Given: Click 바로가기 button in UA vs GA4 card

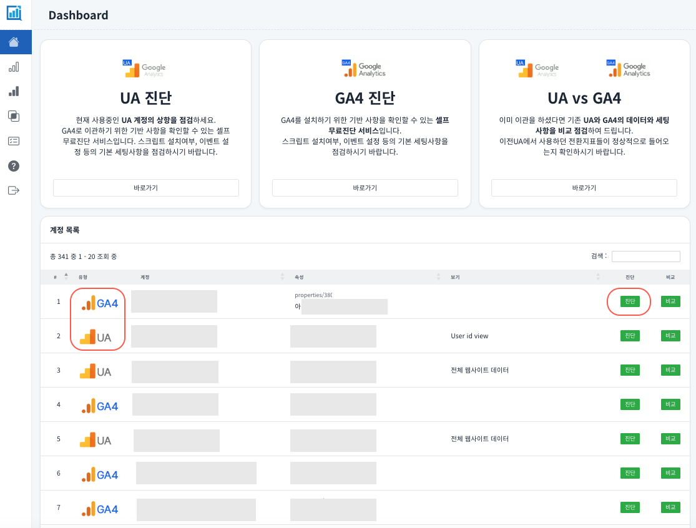Looking at the screenshot, I should (x=584, y=188).
